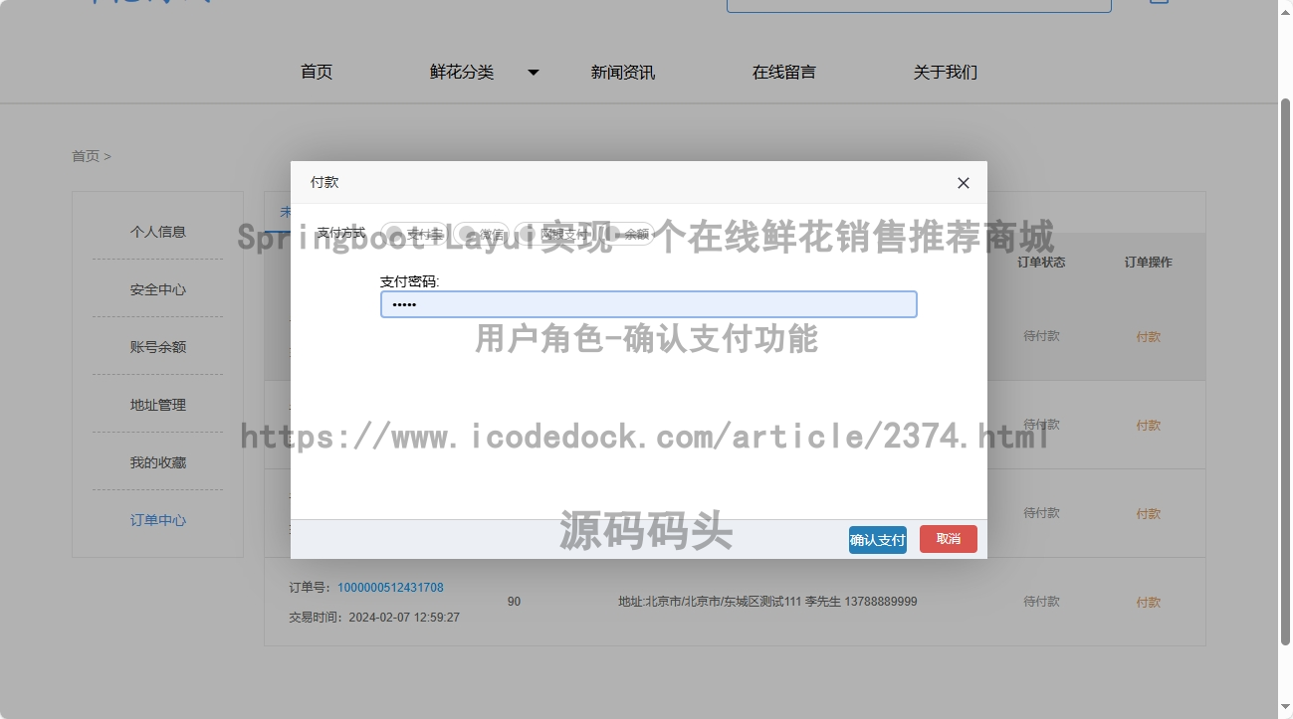Screen dimensions: 1293x719
Task: Open 我的收藏 in the sidebar
Action: (158, 462)
